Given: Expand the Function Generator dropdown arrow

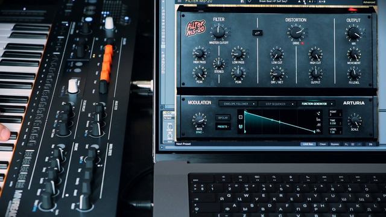Looking at the screenshot, I should coord(332,104).
